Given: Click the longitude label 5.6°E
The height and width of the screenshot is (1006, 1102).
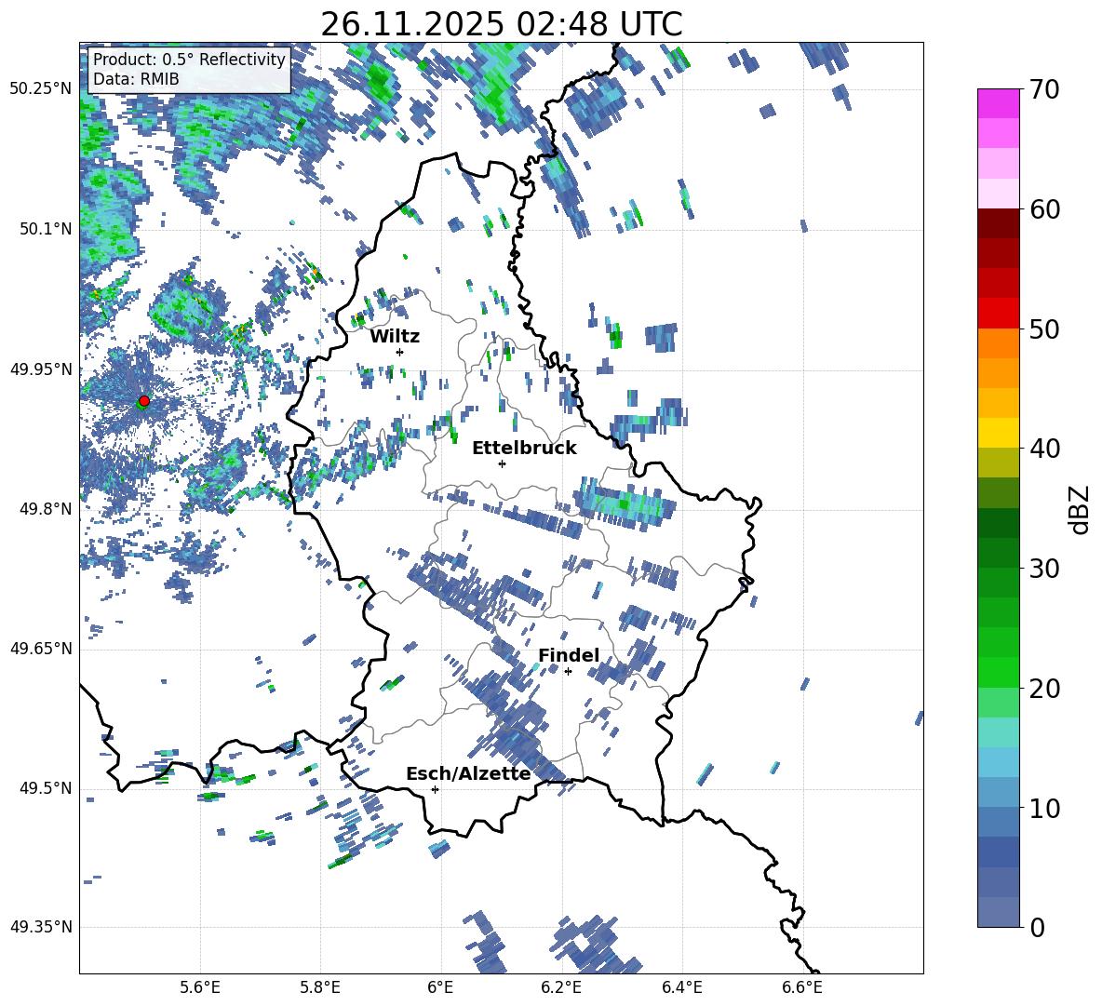Looking at the screenshot, I should (200, 987).
